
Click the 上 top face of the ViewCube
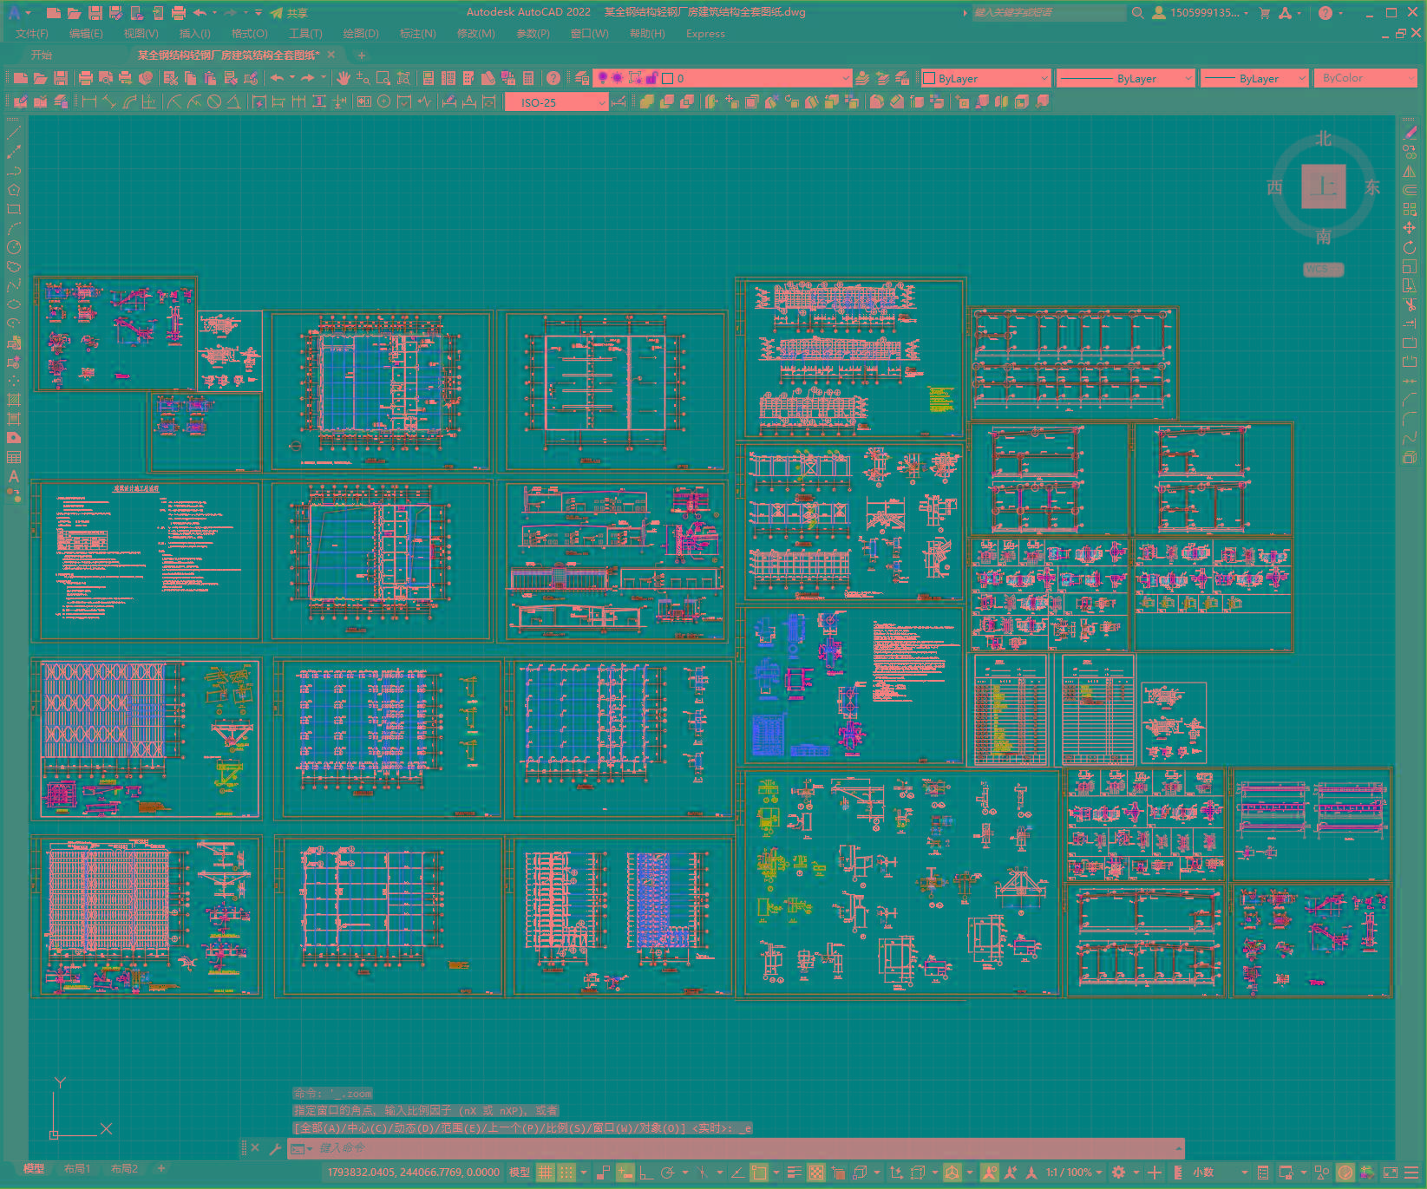coord(1324,186)
